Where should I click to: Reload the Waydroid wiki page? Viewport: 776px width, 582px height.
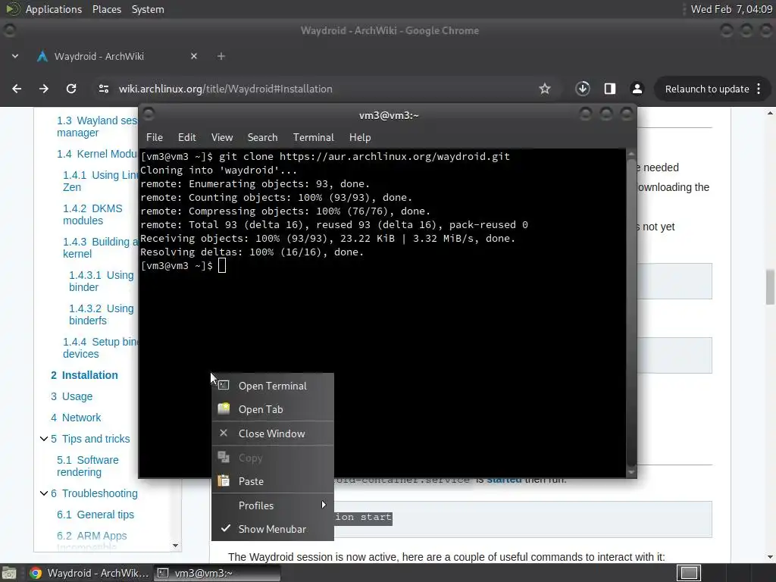click(71, 89)
